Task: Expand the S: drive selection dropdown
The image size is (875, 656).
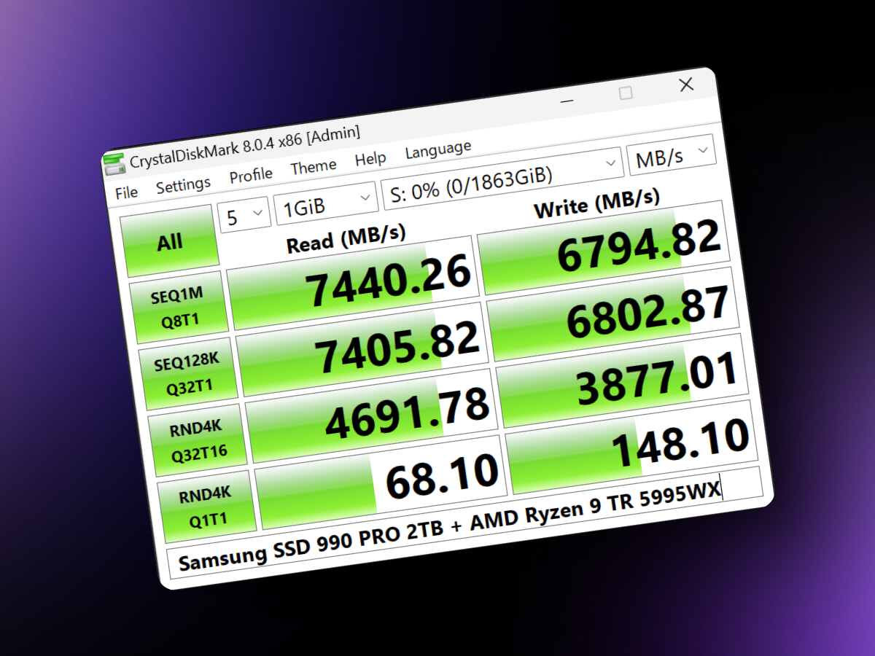Action: pos(502,179)
